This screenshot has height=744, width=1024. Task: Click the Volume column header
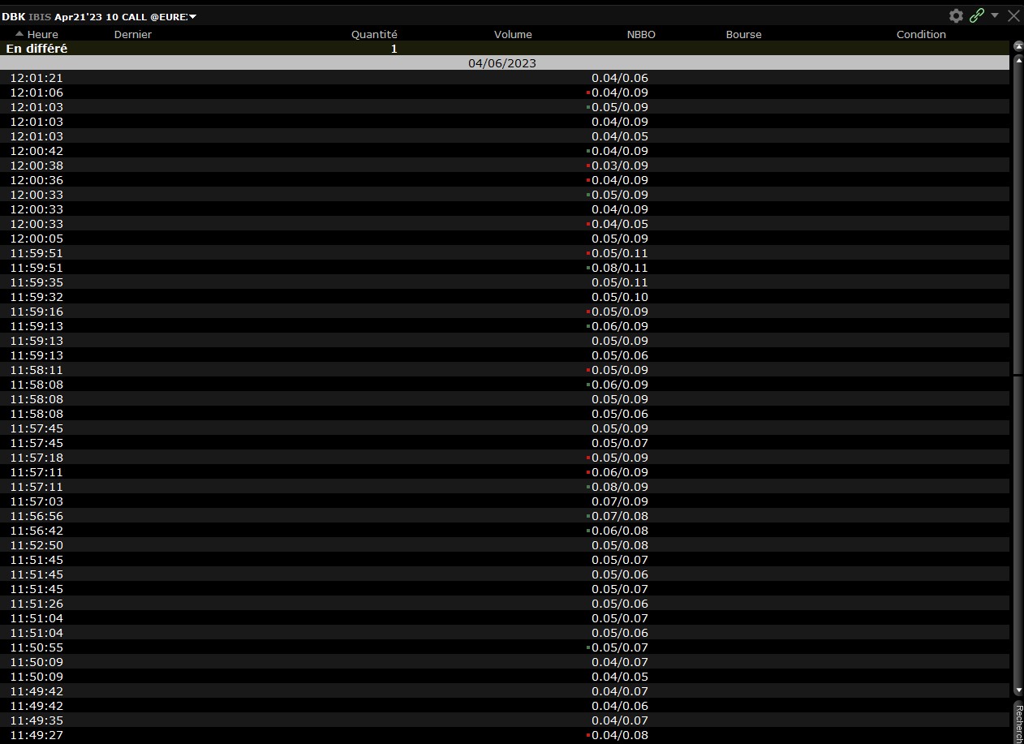pos(513,34)
